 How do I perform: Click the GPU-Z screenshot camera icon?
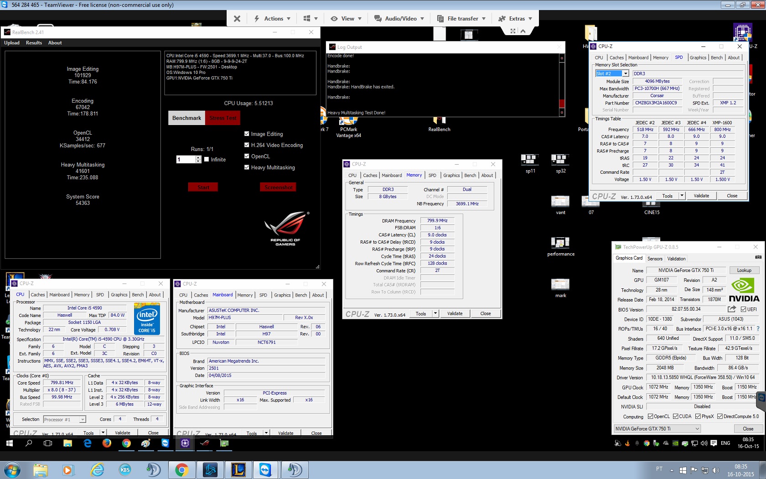[x=758, y=257]
